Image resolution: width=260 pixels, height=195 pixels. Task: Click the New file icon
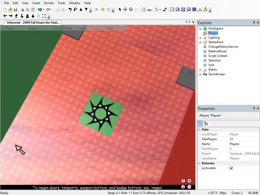5,9
